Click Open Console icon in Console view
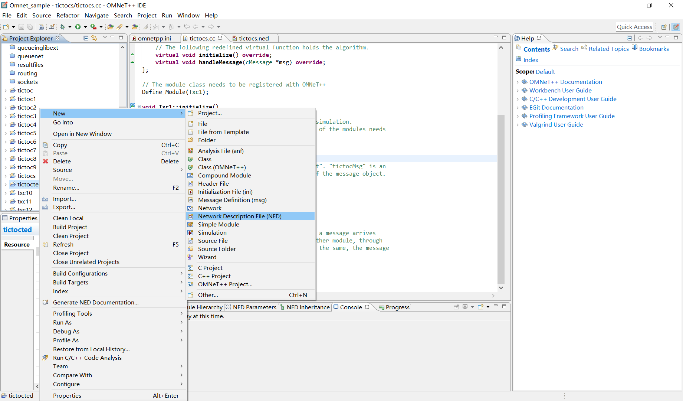This screenshot has width=683, height=401. (480, 307)
